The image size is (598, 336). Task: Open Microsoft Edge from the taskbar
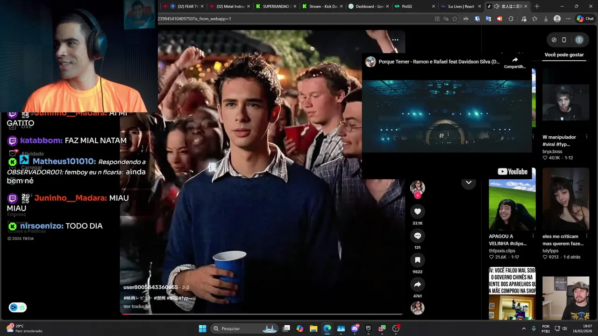tap(327, 329)
